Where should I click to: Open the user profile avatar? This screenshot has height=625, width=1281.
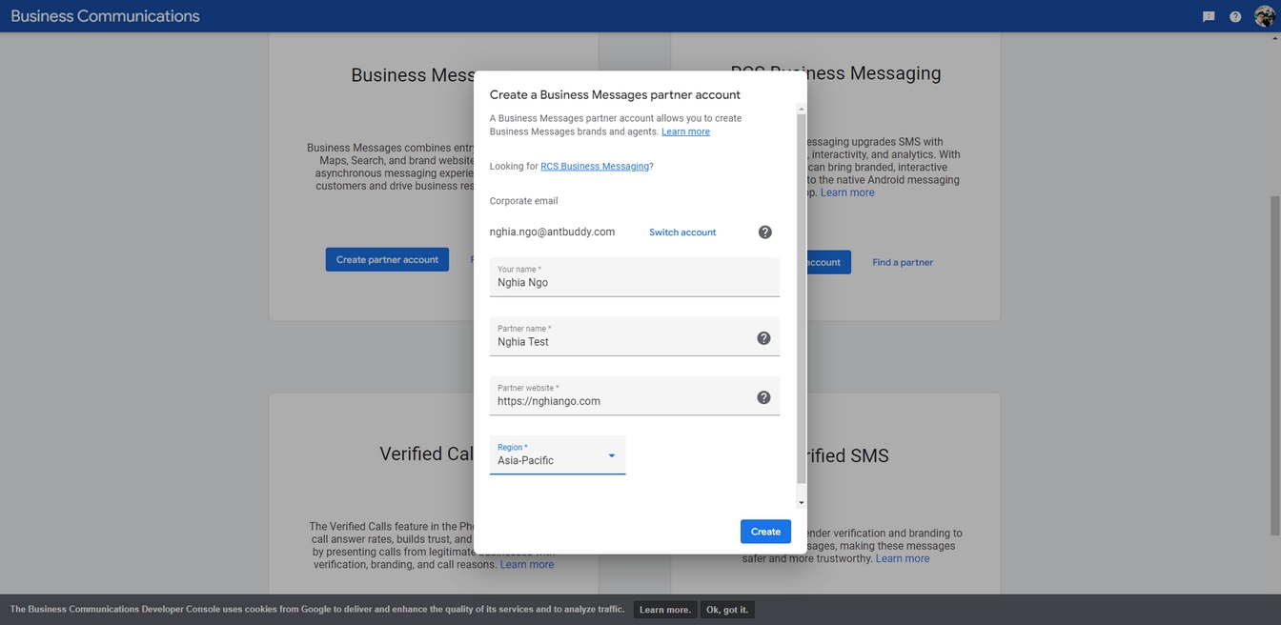point(1264,16)
